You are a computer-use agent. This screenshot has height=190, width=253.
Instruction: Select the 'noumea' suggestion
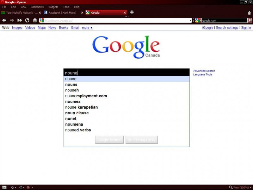click(126, 101)
